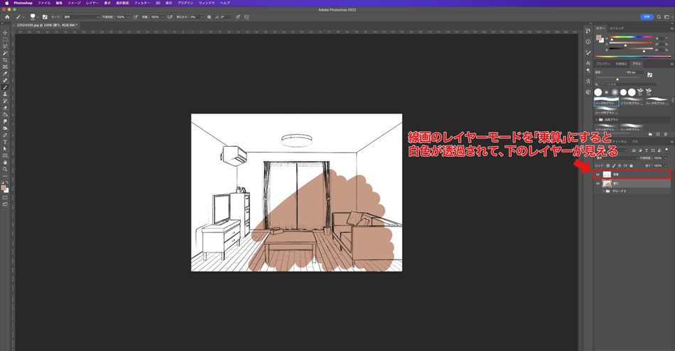
Task: Open the History collapsed panel icon
Action: [x=588, y=31]
